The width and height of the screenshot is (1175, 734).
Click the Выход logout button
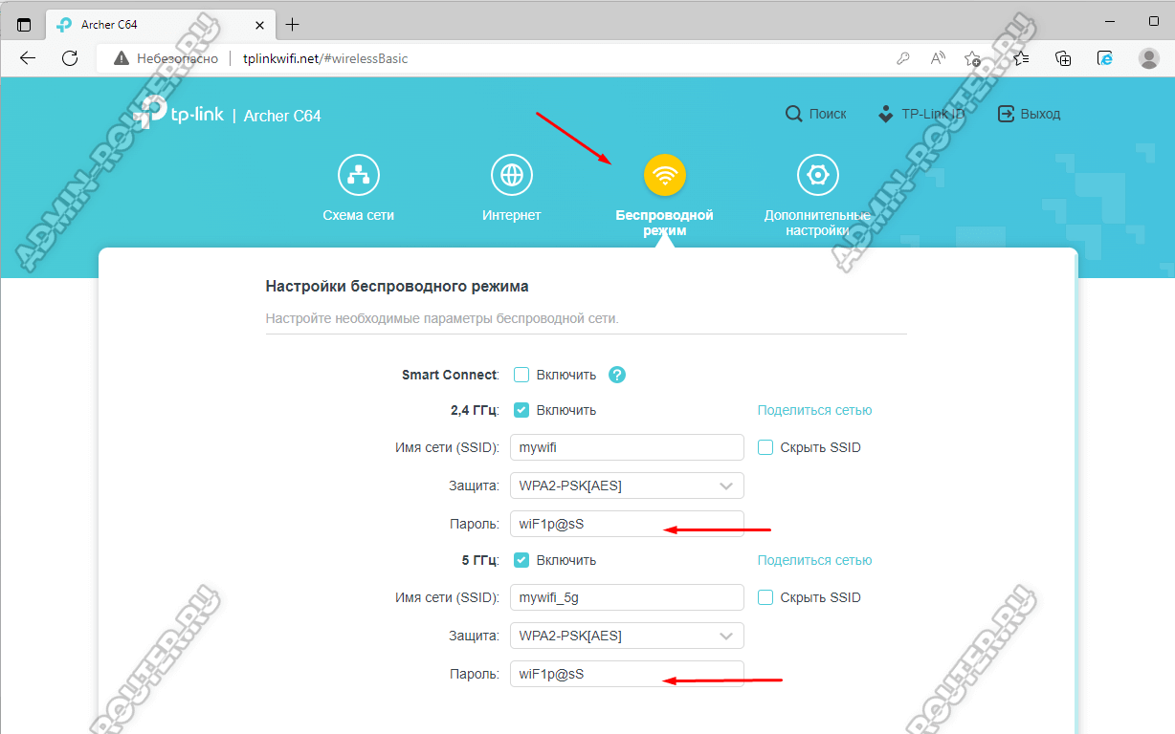1030,114
